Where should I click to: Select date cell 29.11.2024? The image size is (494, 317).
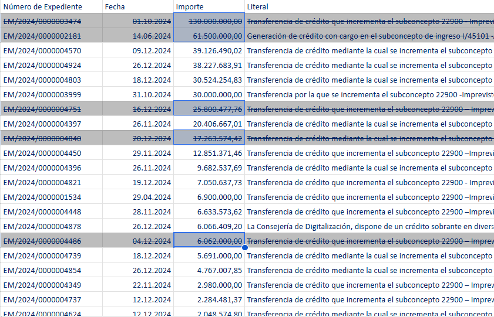tap(138, 154)
